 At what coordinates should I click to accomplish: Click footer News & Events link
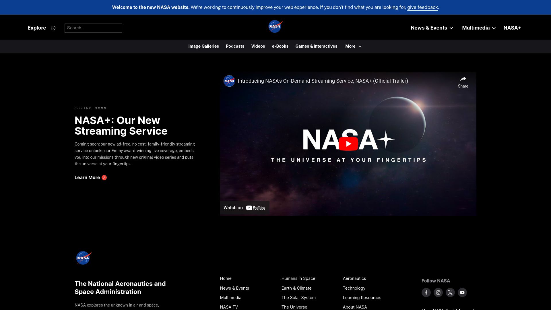234,288
